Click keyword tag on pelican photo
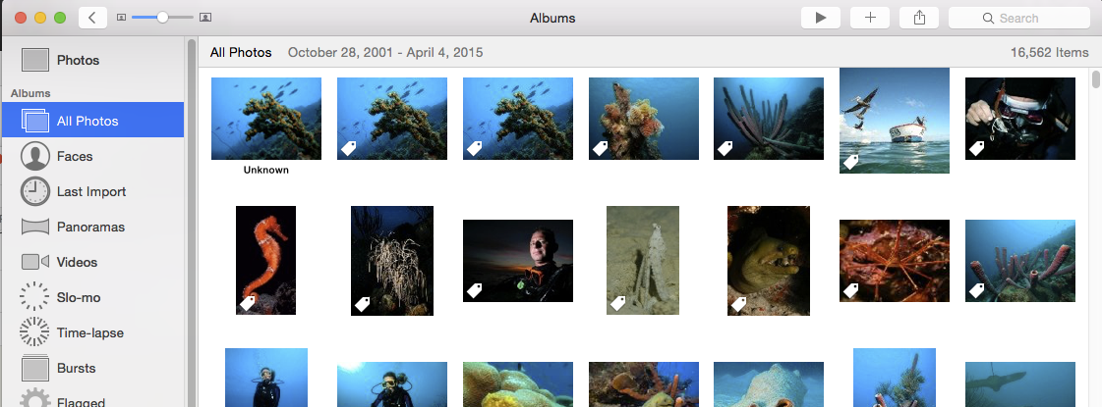 click(851, 162)
